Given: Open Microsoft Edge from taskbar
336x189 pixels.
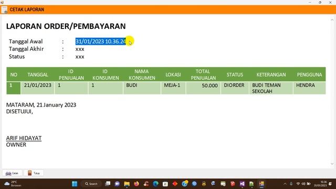Looking at the screenshot, I should click(156, 184).
